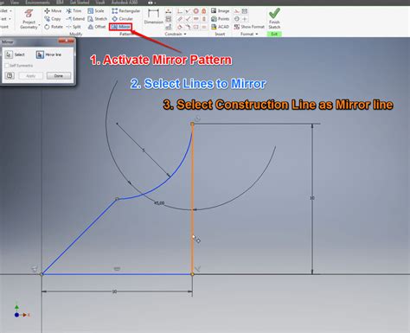
Task: Select the orange vertical mirror line
Action: click(x=192, y=199)
